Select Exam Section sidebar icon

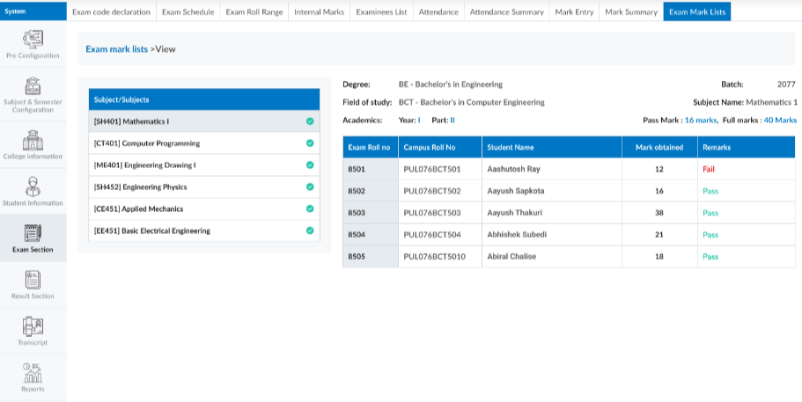(33, 232)
